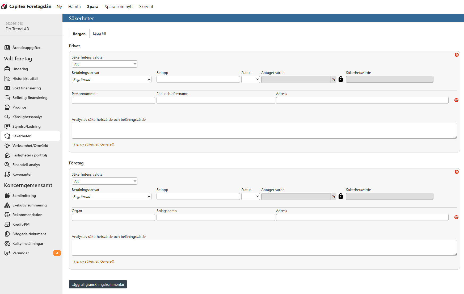This screenshot has height=294, width=464.
Task: Click the Företag analysis text area
Action: 264,248
